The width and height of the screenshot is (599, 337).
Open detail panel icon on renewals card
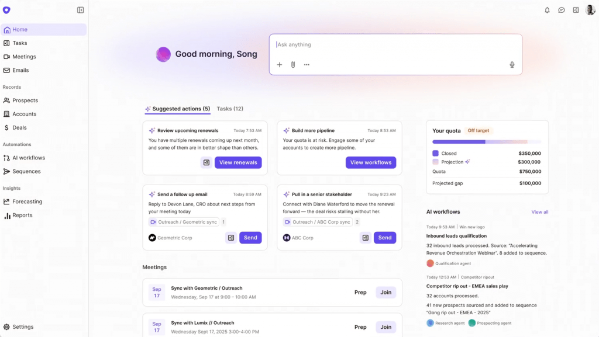(206, 162)
